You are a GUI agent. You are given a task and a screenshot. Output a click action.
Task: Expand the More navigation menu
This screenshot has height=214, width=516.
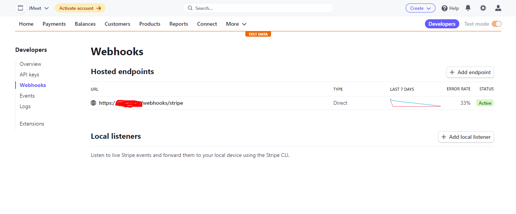(x=236, y=24)
